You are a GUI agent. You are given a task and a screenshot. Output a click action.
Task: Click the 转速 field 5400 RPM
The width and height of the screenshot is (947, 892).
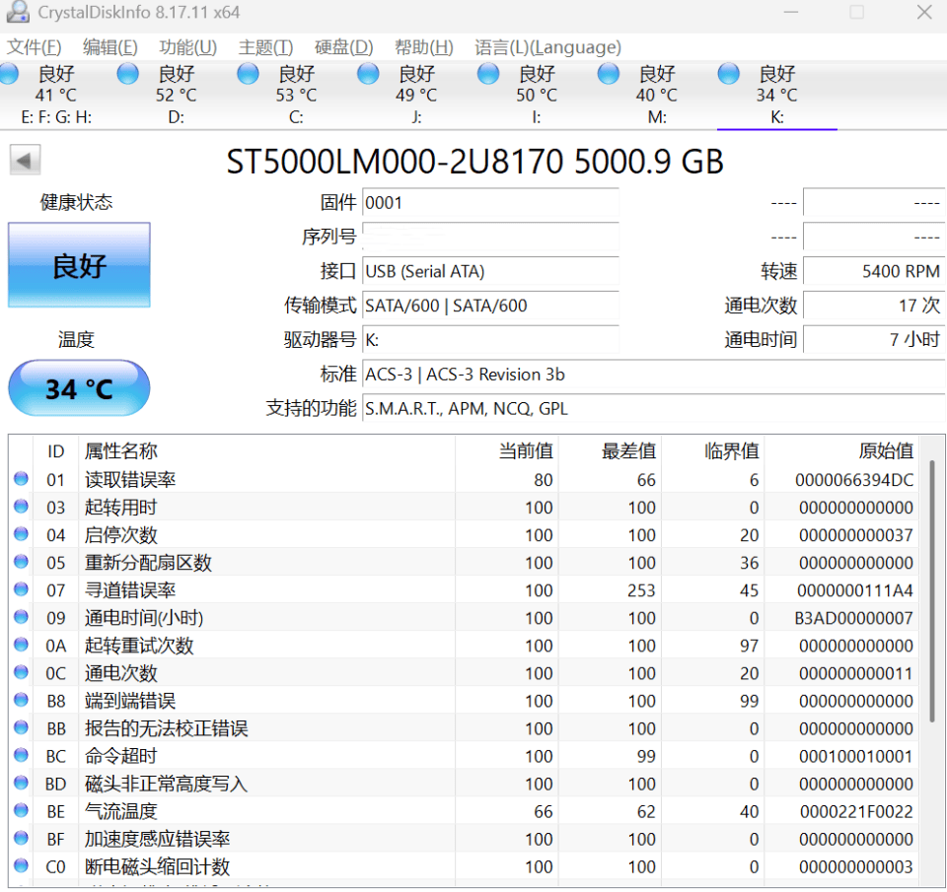(x=873, y=271)
